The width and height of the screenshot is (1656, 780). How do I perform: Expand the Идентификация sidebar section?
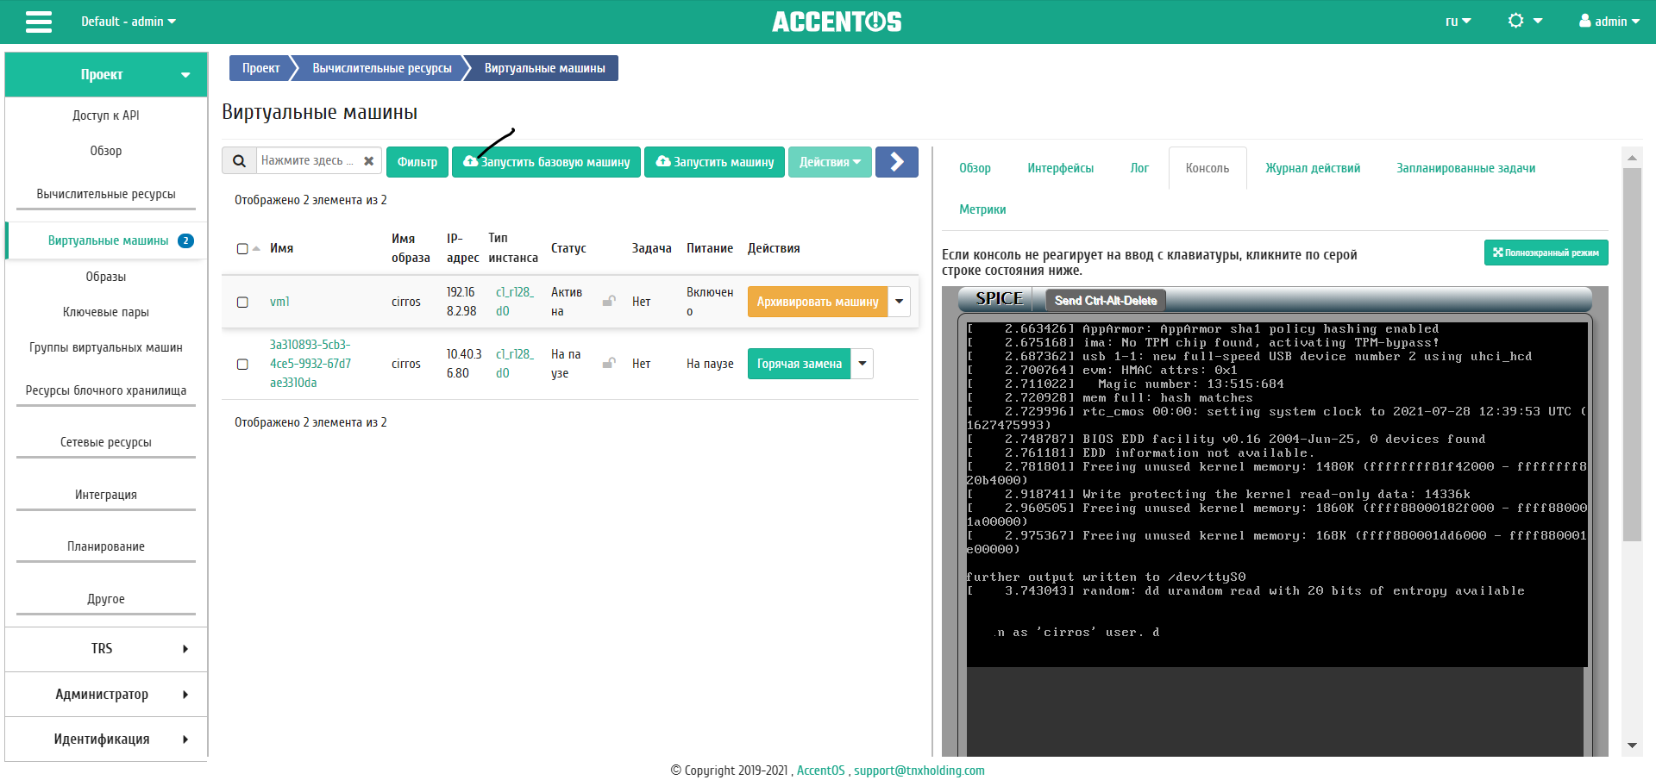pos(106,739)
